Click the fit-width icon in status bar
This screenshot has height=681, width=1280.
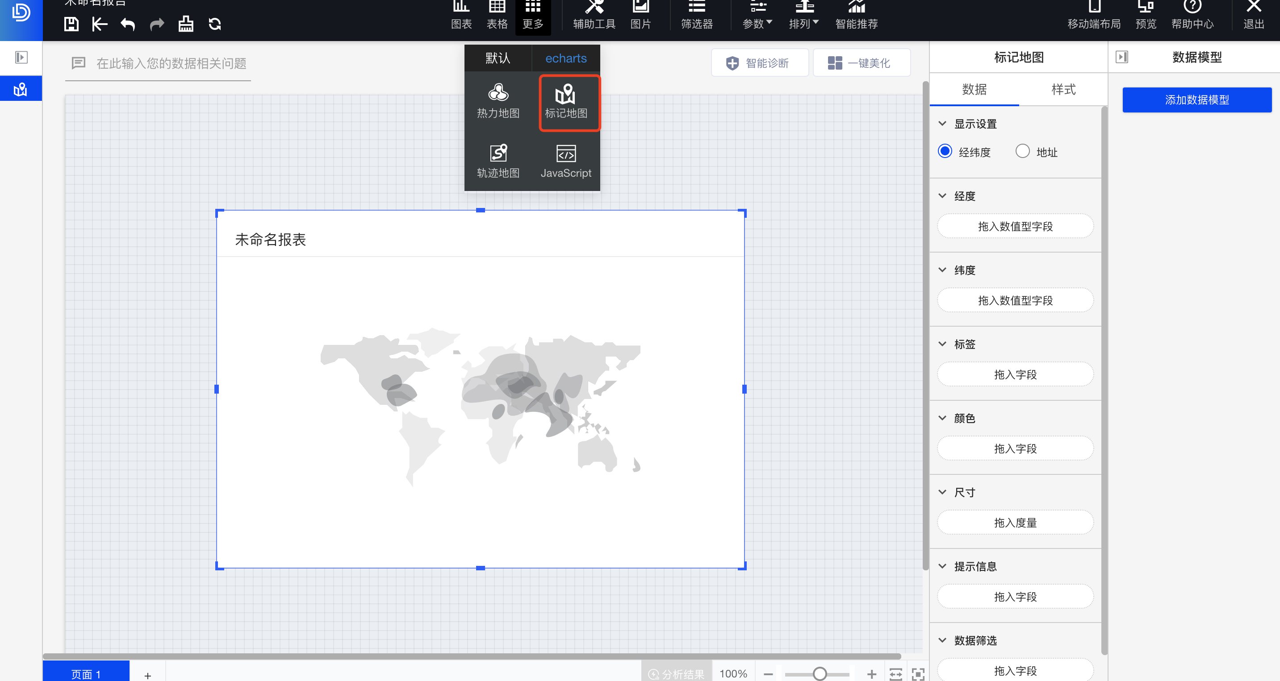(x=895, y=673)
